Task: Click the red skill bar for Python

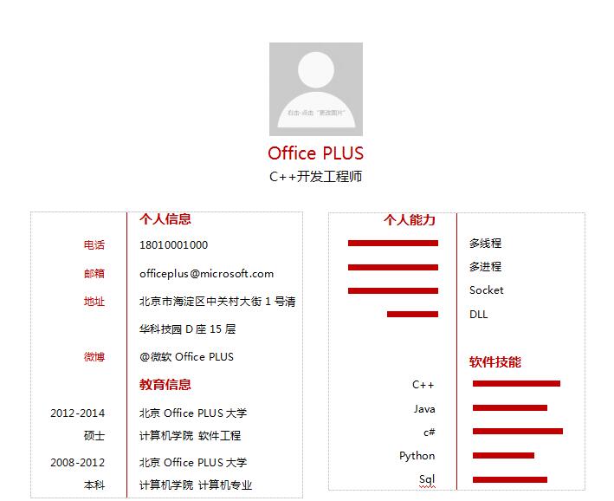Action: tap(503, 456)
